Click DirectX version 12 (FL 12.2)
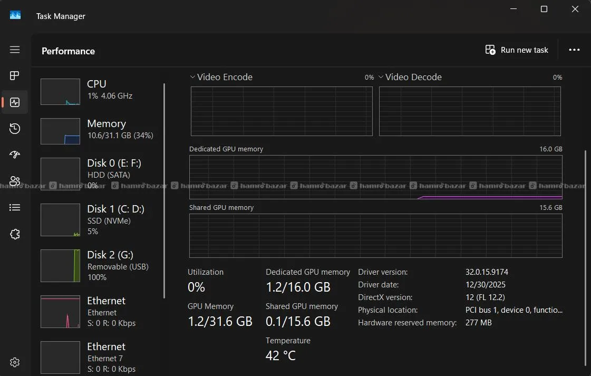This screenshot has height=376, width=591. 485,297
